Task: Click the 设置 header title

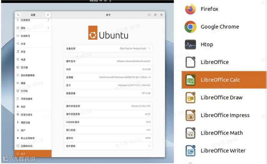Action: (x=33, y=15)
